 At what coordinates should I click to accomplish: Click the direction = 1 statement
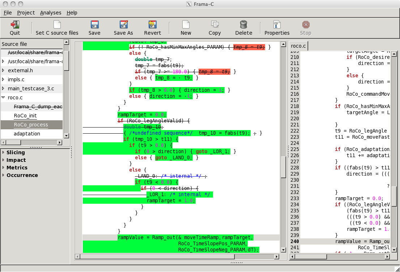tap(204, 90)
